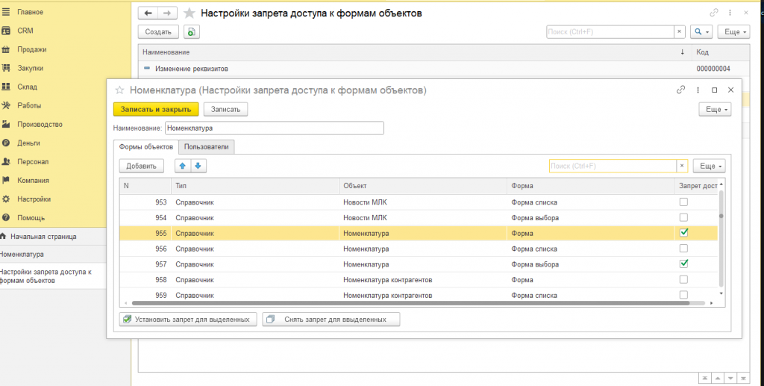
Task: Navigate back with the left arrow
Action: tap(148, 13)
